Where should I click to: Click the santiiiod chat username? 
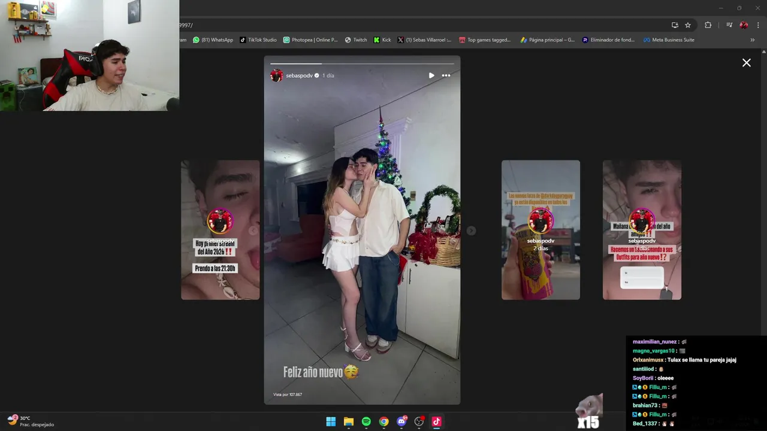[x=644, y=369]
